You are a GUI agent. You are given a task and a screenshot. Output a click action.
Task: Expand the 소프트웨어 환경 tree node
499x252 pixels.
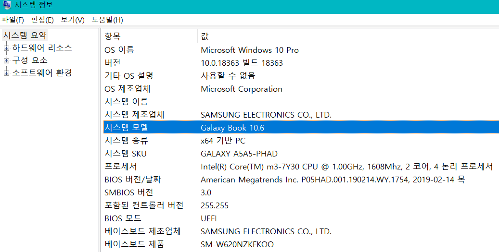pyautogui.click(x=6, y=73)
